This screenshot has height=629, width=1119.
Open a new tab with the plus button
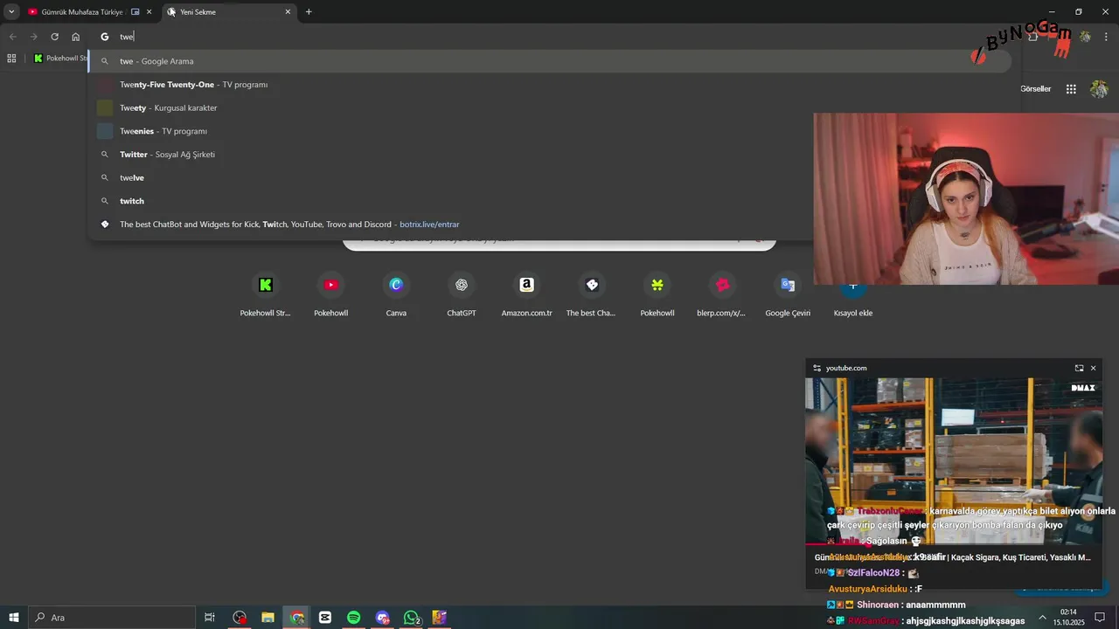(x=309, y=12)
